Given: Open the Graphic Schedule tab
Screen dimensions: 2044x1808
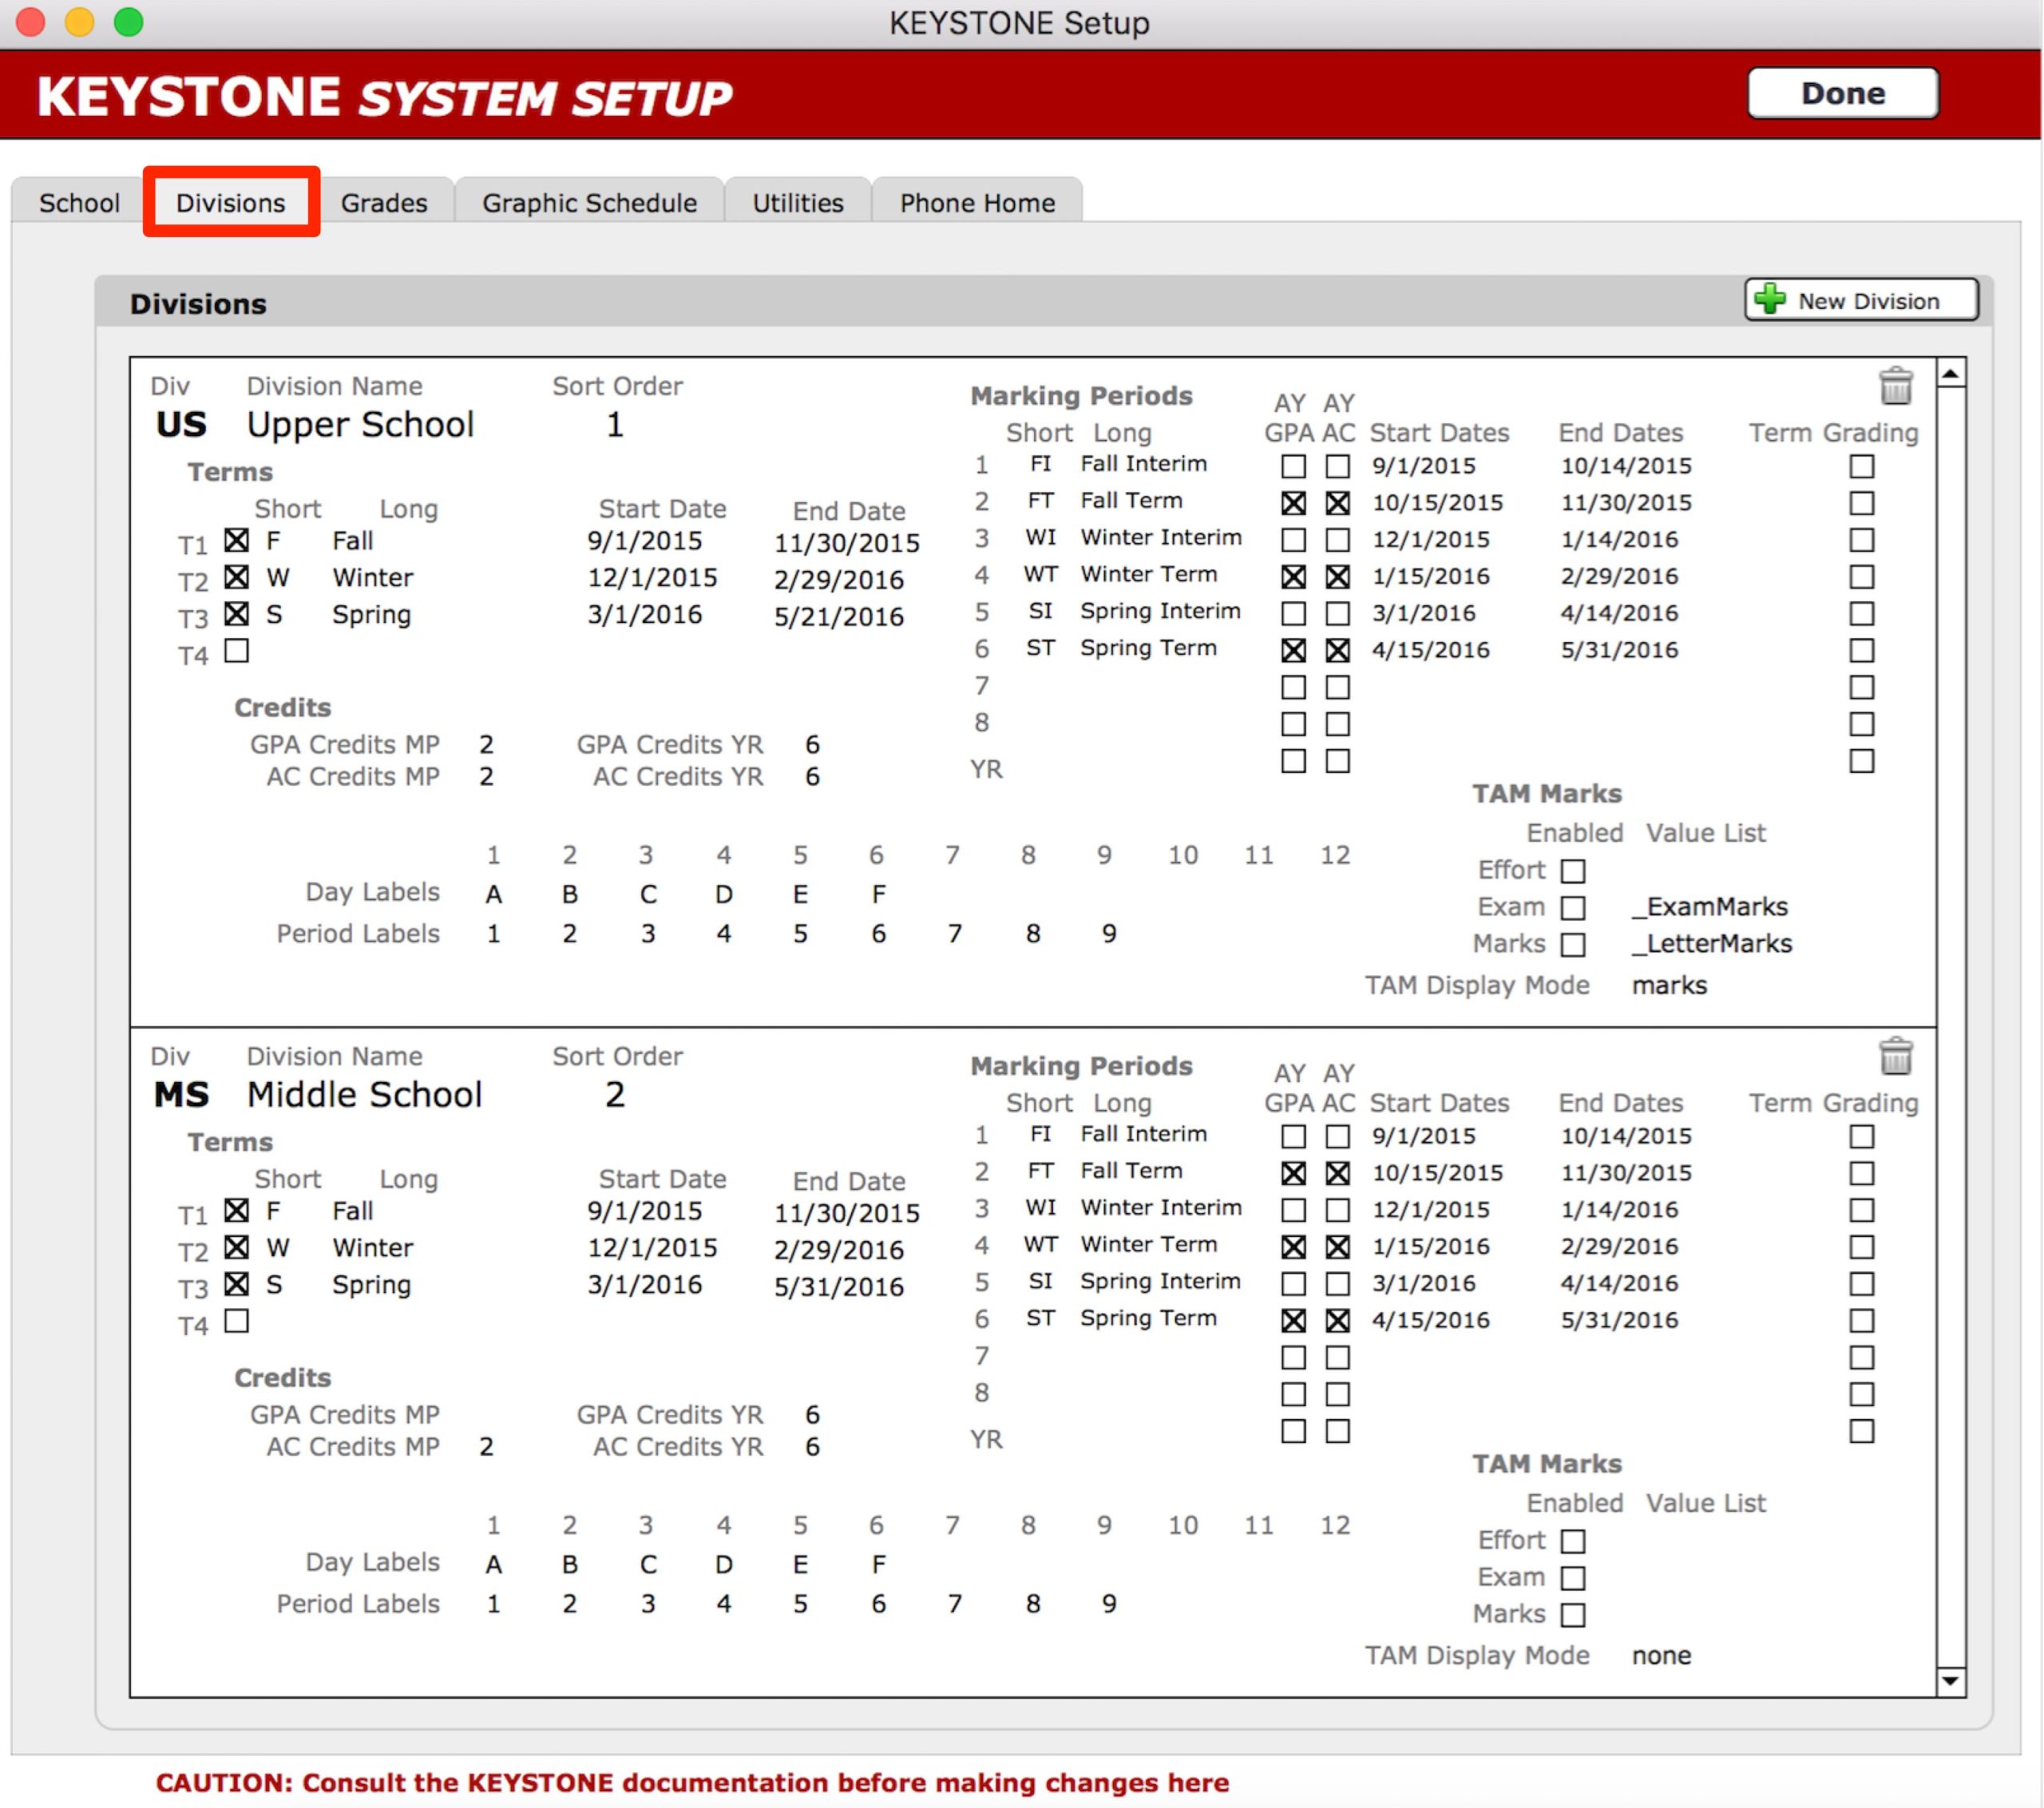Looking at the screenshot, I should [x=589, y=203].
